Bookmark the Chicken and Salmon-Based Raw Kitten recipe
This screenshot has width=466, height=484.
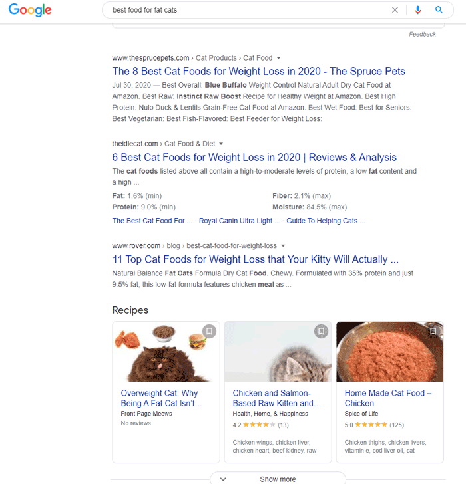(321, 332)
